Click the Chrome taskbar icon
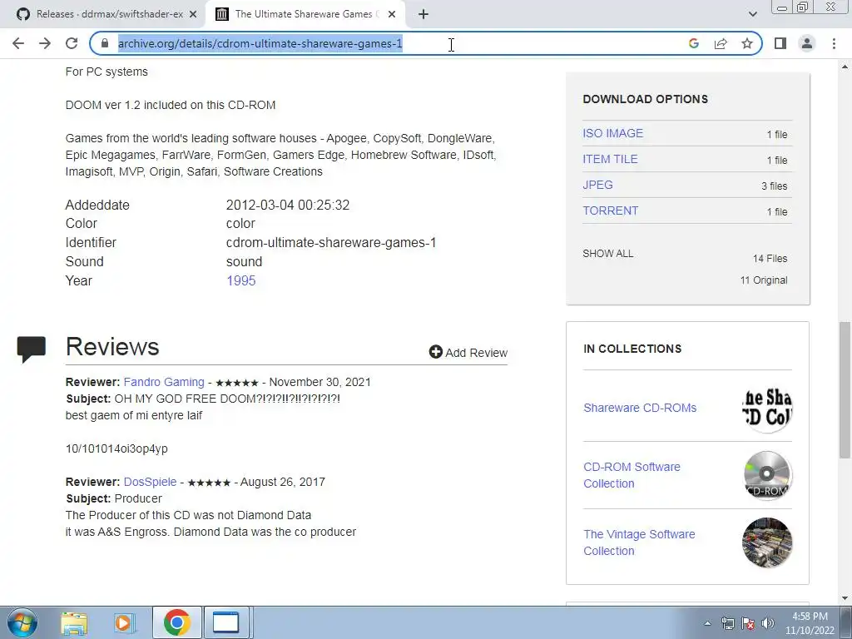Image resolution: width=852 pixels, height=639 pixels. point(176,622)
